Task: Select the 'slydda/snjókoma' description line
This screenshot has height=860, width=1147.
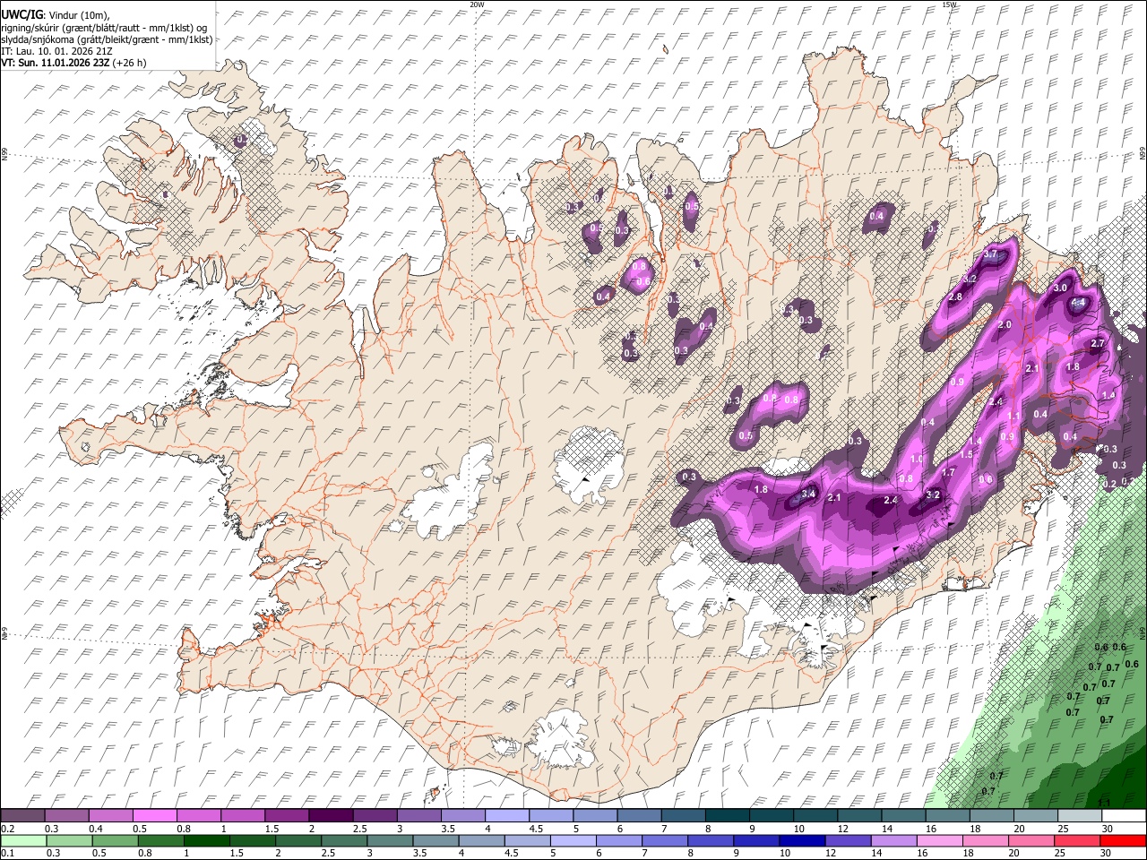Action: click(107, 39)
